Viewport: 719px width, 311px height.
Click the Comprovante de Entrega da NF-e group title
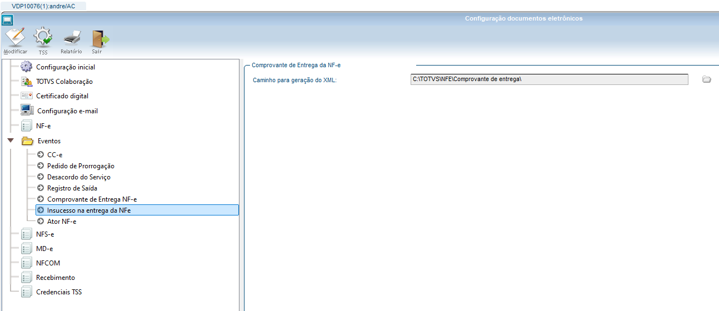[296, 66]
